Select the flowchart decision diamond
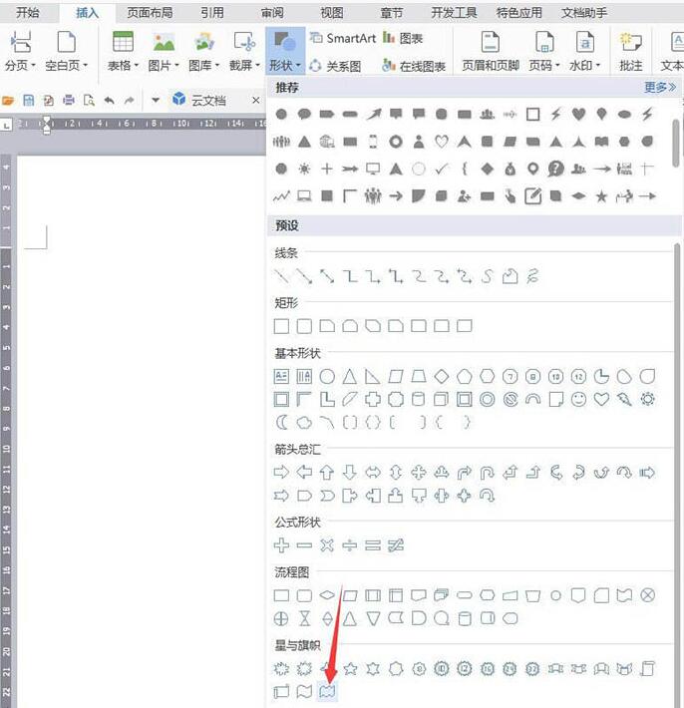The width and height of the screenshot is (684, 708). click(327, 595)
